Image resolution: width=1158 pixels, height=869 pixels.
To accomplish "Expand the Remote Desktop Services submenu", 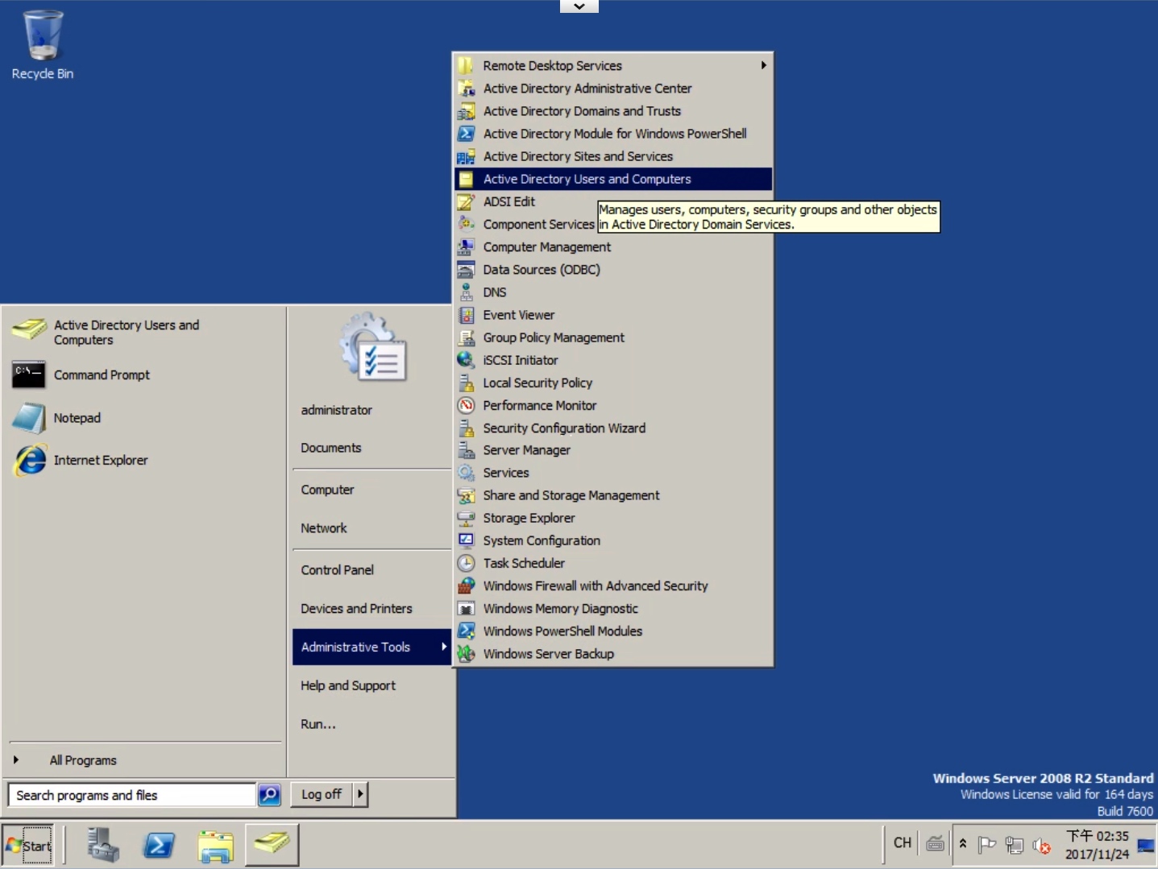I will pos(612,65).
